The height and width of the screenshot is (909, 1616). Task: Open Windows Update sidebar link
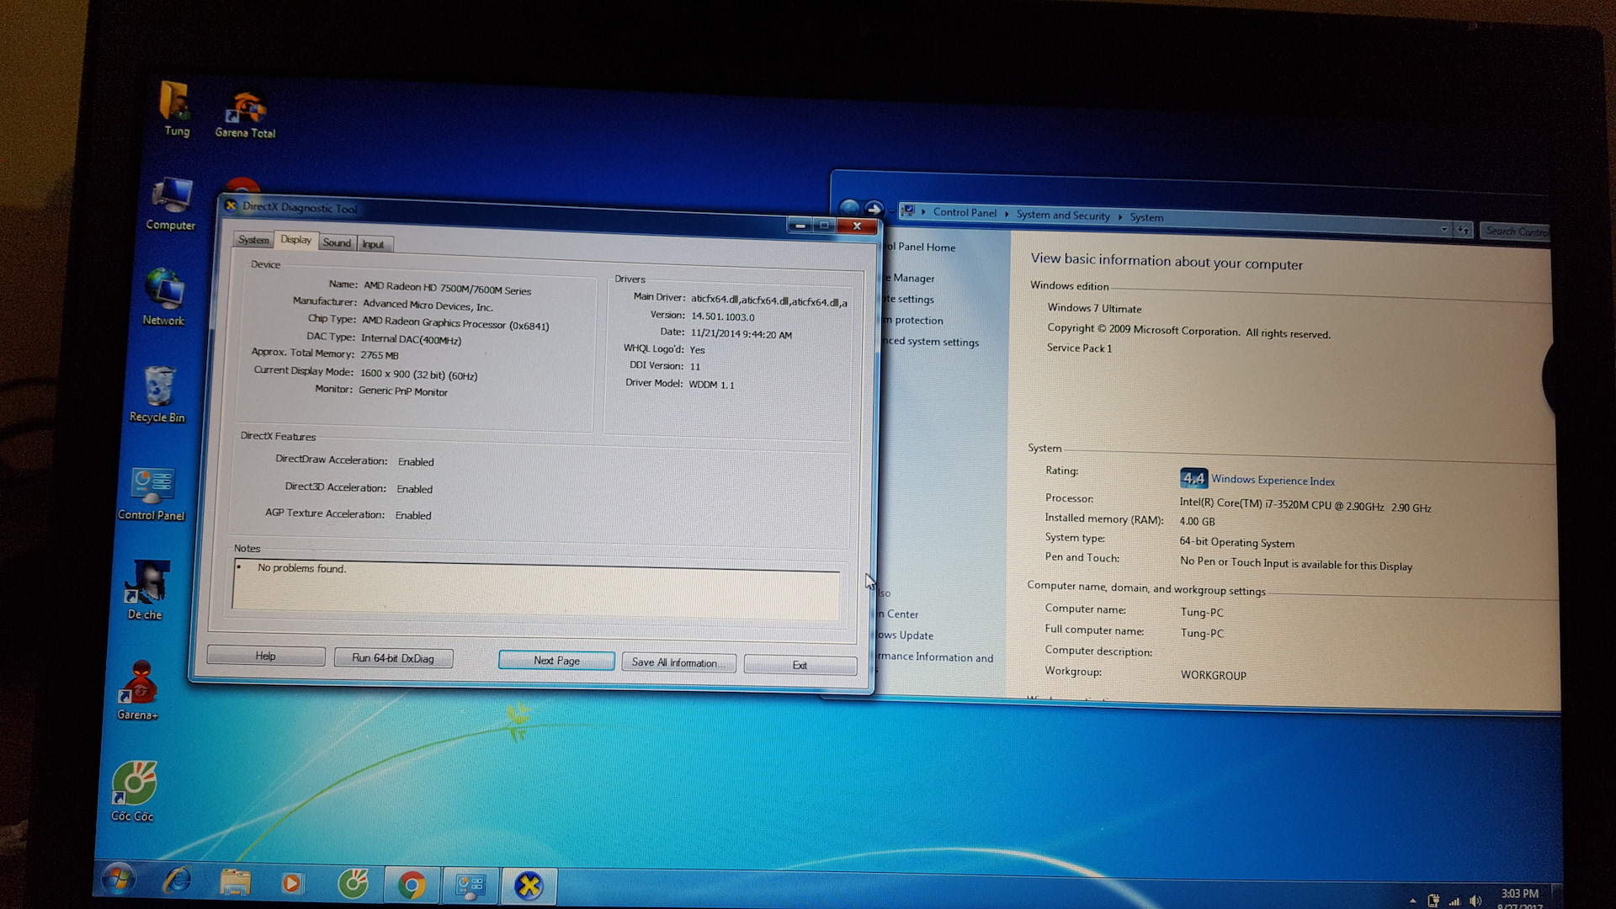coord(906,635)
